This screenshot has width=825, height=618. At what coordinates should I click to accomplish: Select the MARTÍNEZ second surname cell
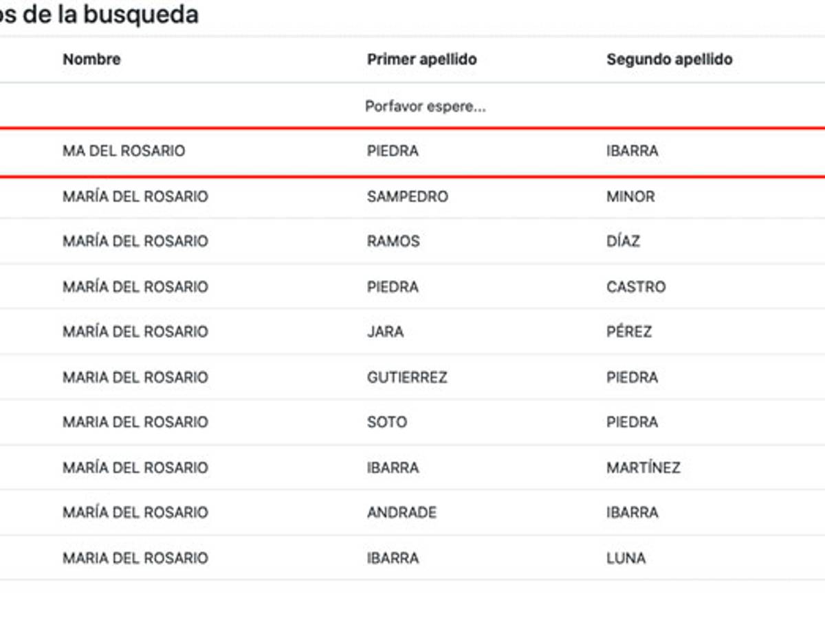643,468
